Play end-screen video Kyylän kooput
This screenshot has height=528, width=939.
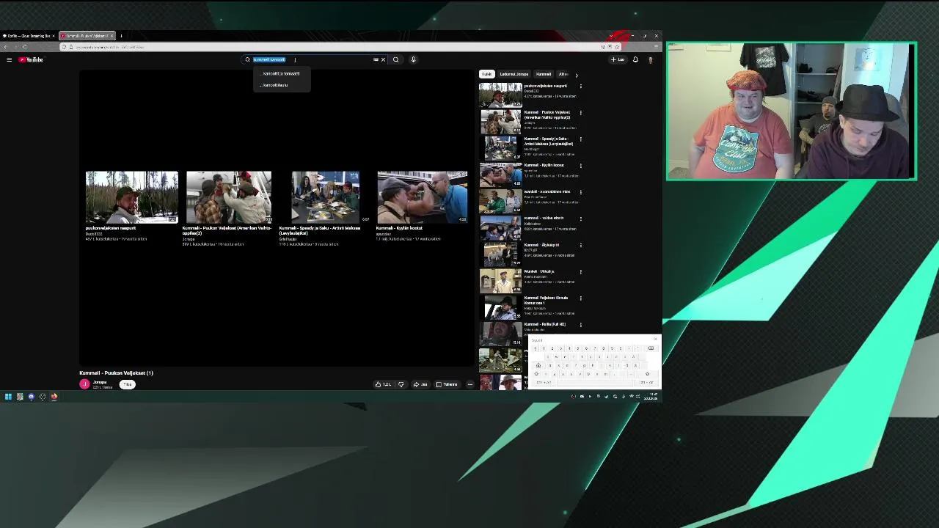tap(422, 197)
